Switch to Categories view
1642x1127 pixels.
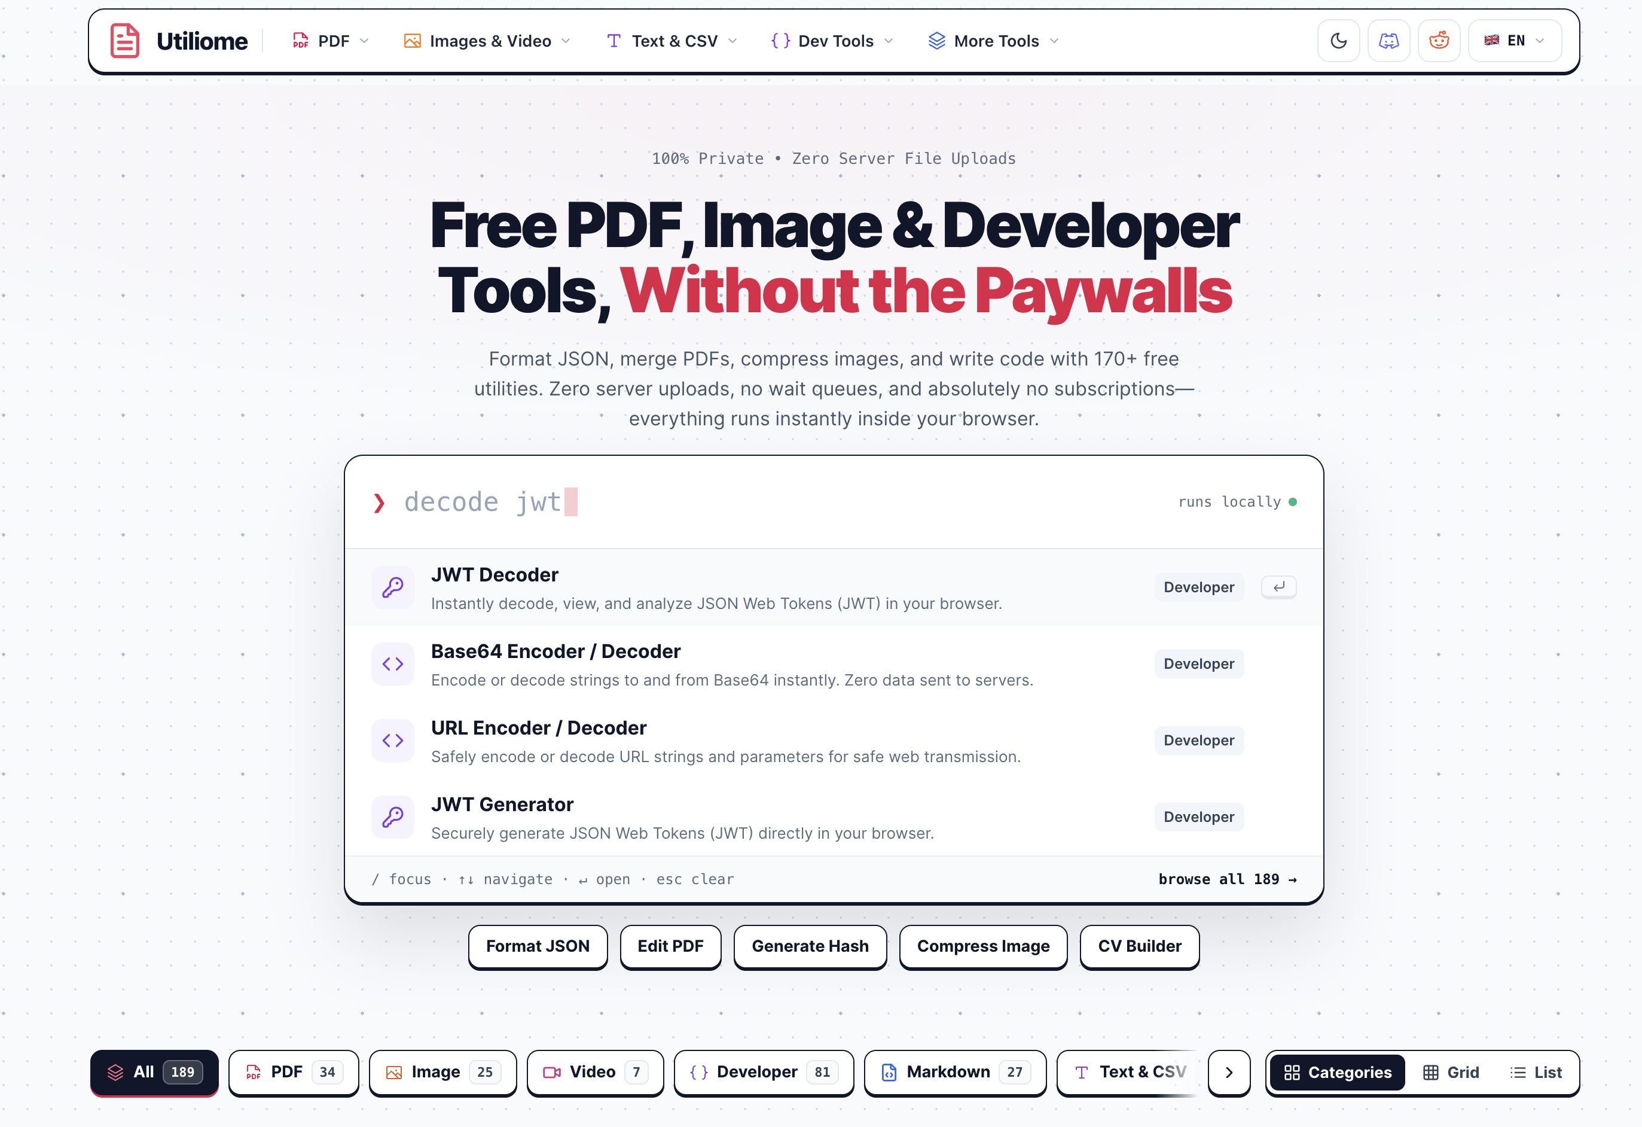pyautogui.click(x=1337, y=1073)
